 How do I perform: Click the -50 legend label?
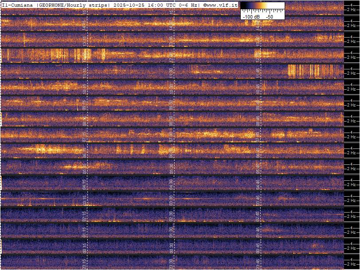click(269, 16)
